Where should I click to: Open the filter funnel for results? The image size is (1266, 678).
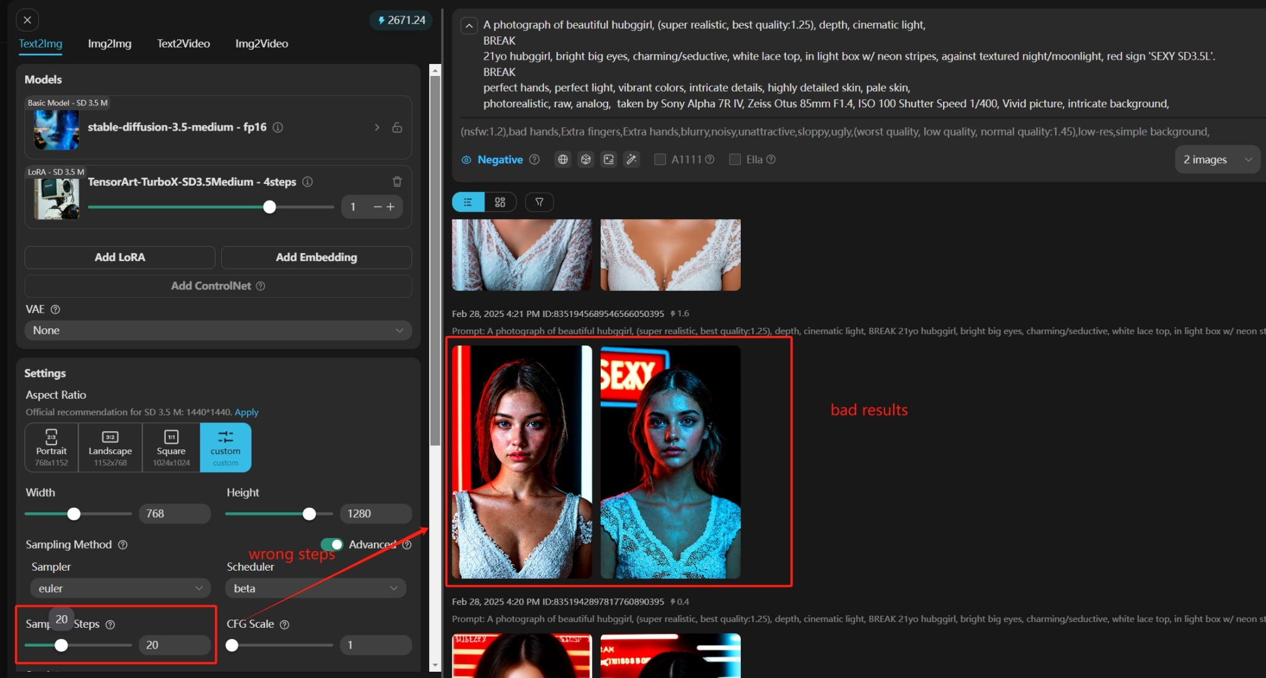(x=539, y=202)
